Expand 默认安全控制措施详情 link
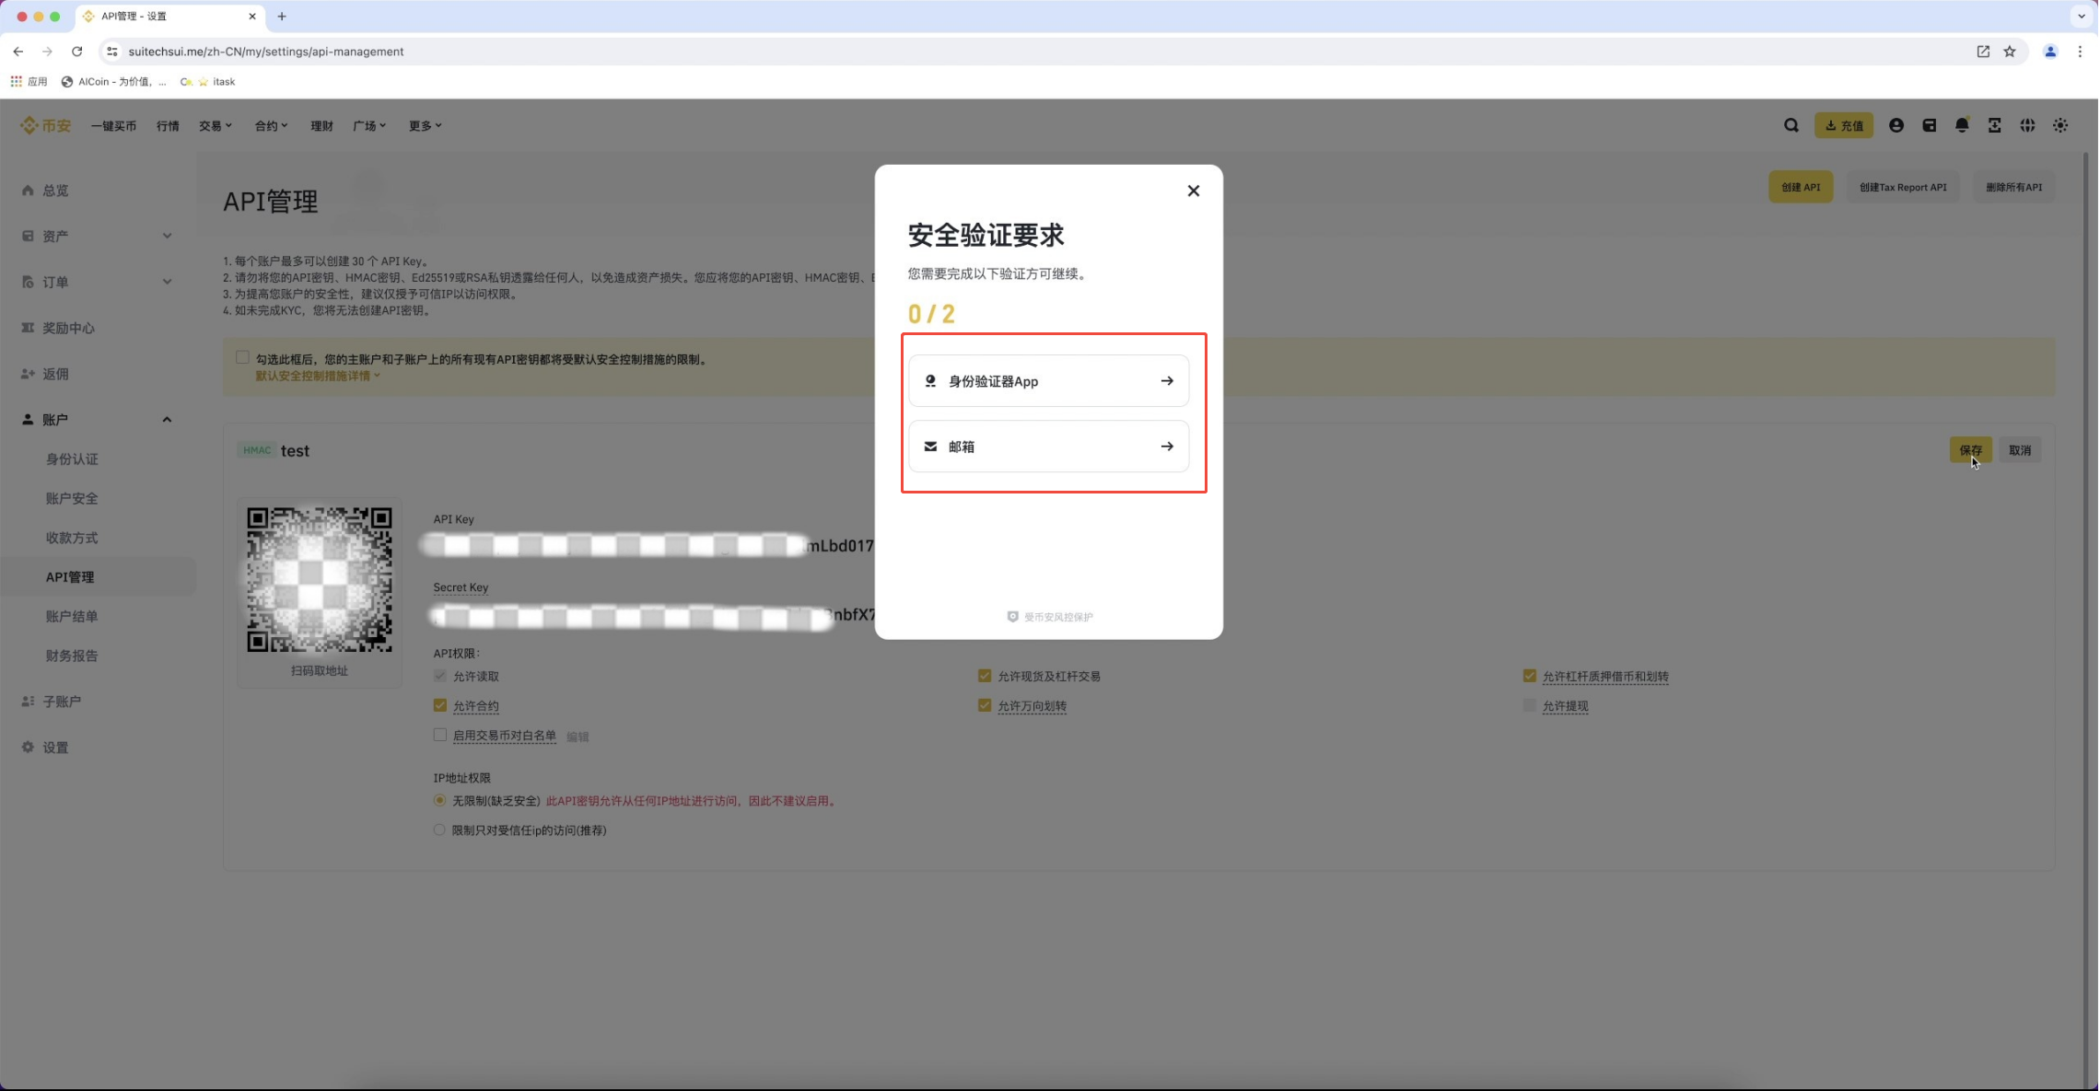2100x1091 pixels. (x=318, y=376)
